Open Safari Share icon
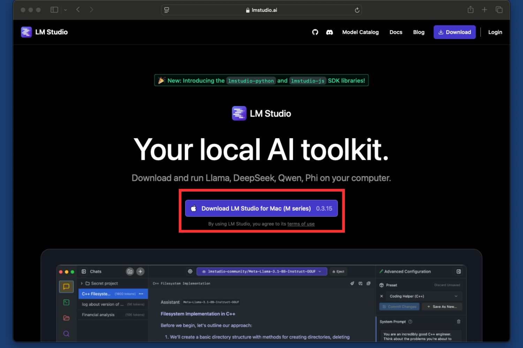 [x=471, y=10]
